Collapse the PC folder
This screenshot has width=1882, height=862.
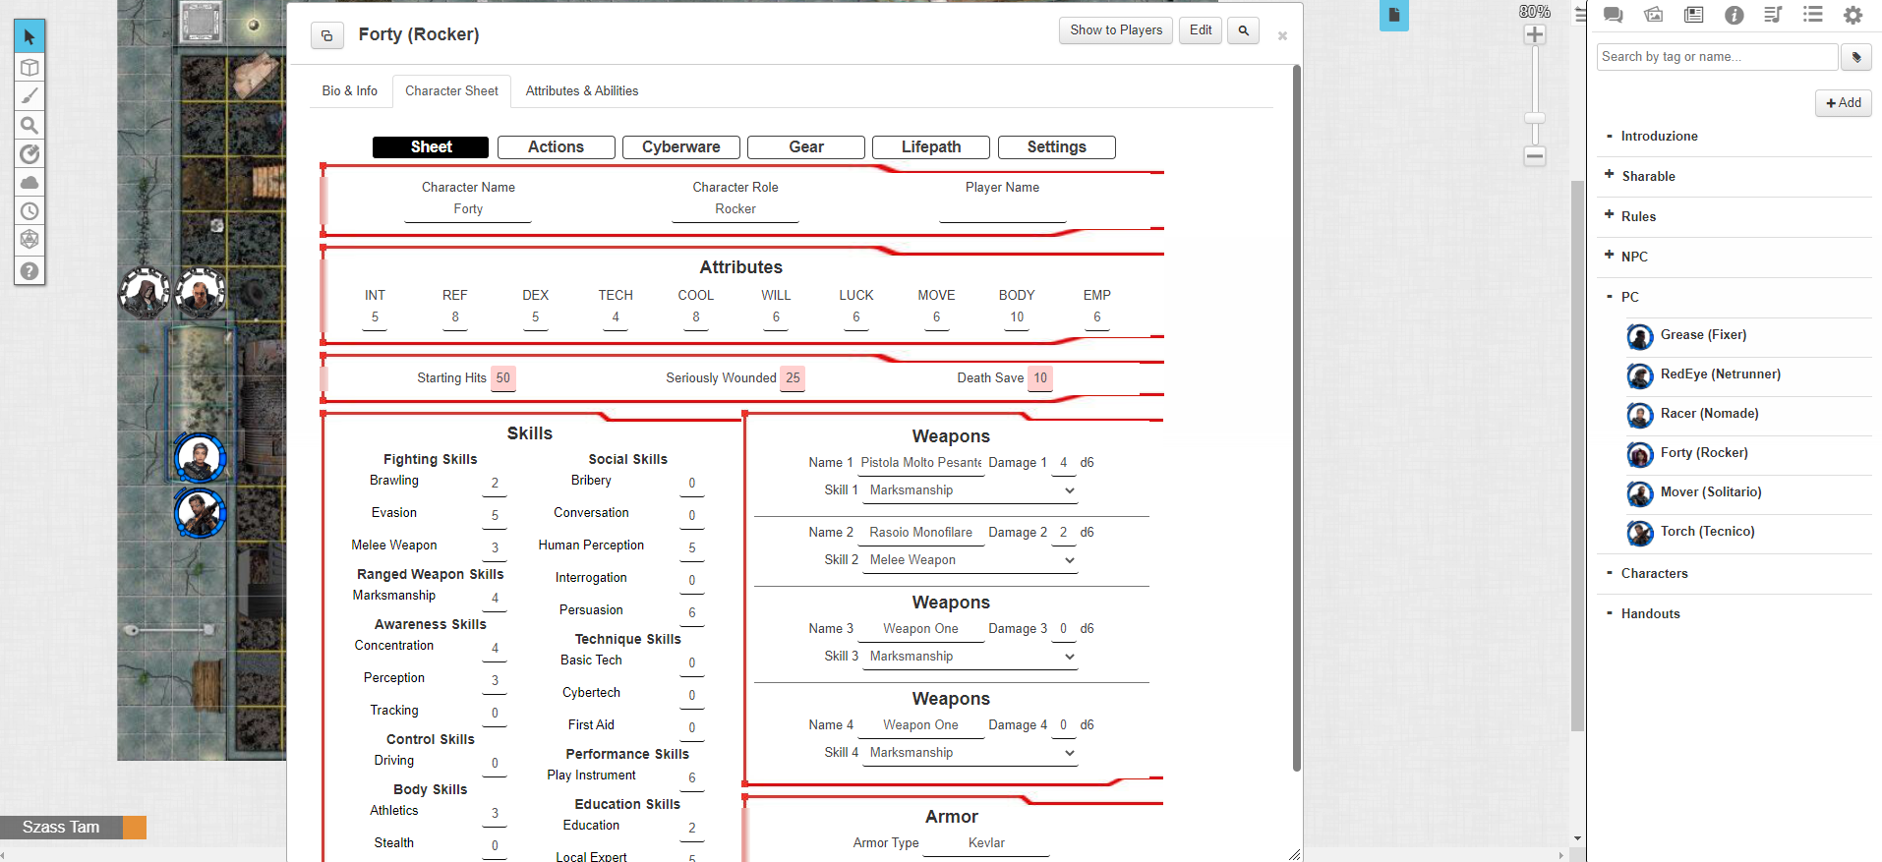[x=1610, y=297]
